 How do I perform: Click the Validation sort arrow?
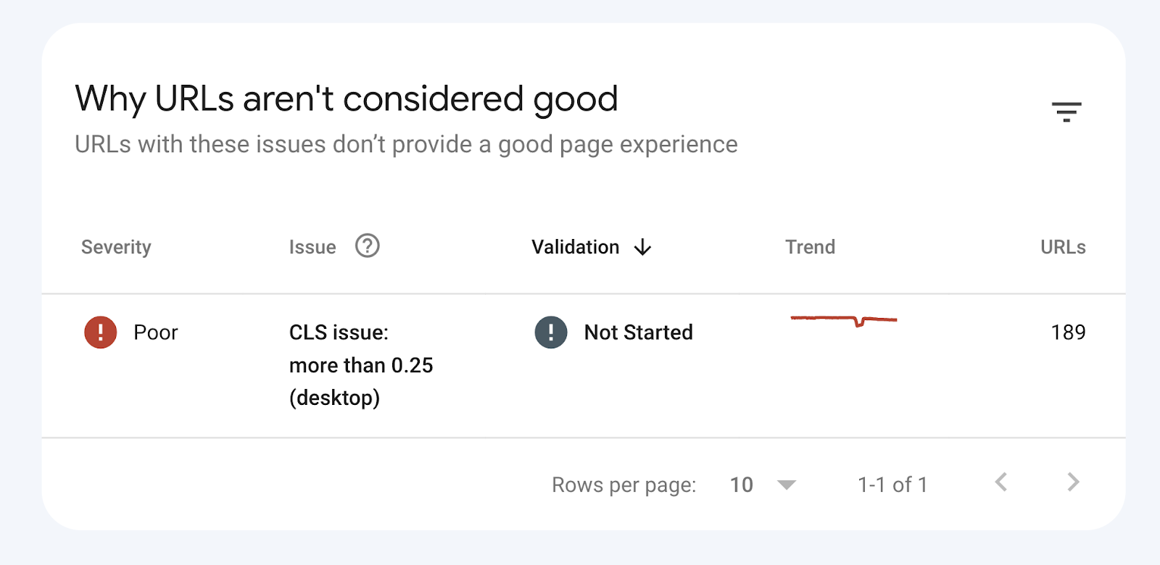tap(643, 248)
